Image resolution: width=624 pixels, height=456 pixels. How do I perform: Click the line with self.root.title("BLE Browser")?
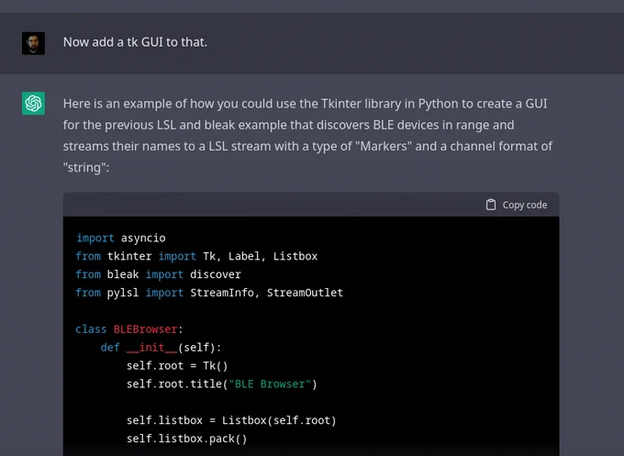[x=222, y=384]
